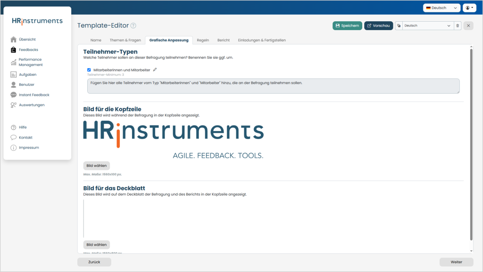This screenshot has width=483, height=272.
Task: Click the translate icon beside language selector
Action: (399, 25)
